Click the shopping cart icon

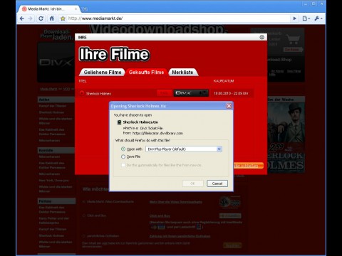(x=294, y=40)
